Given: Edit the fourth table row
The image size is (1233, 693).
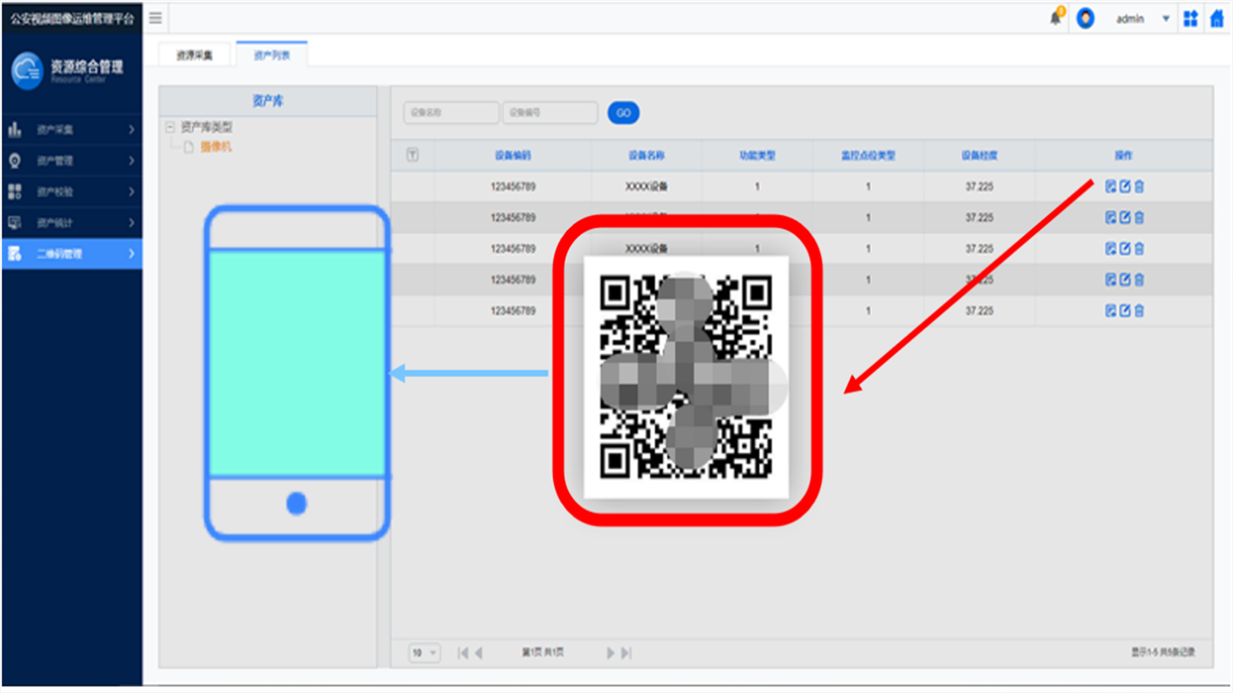Looking at the screenshot, I should coord(1124,279).
